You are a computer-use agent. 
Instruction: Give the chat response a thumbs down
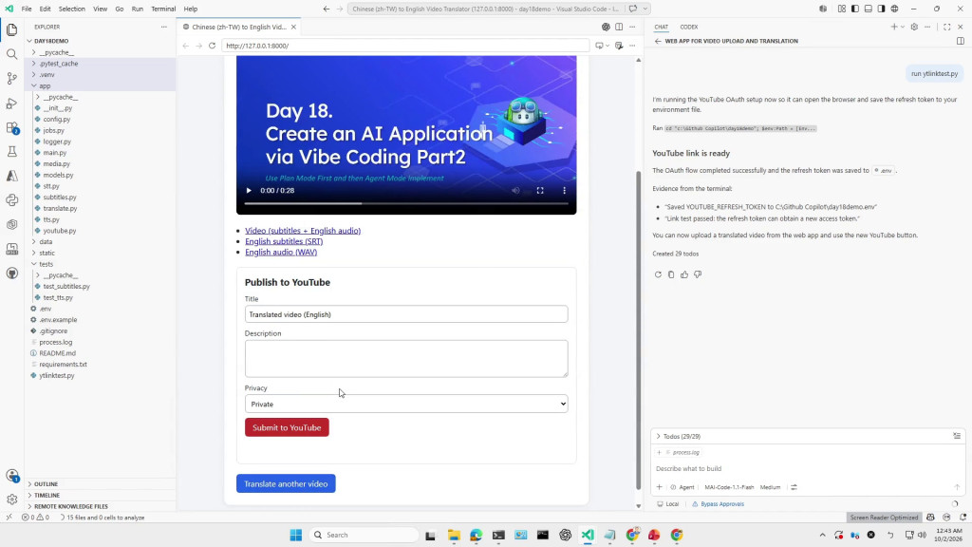click(698, 274)
